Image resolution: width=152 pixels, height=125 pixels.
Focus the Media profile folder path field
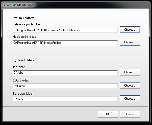65,43
